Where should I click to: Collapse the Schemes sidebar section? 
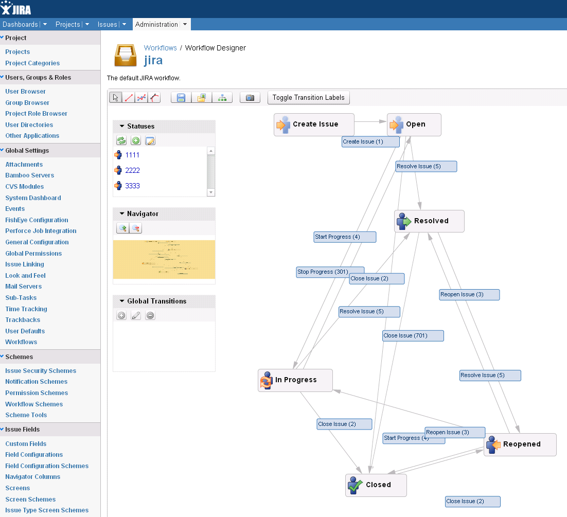click(x=2, y=356)
